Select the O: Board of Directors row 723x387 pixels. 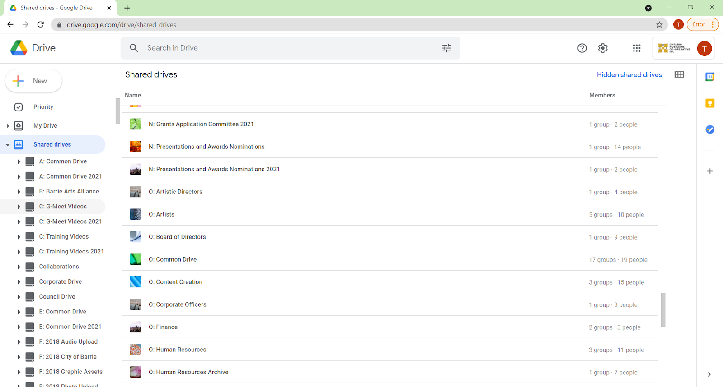(x=390, y=237)
